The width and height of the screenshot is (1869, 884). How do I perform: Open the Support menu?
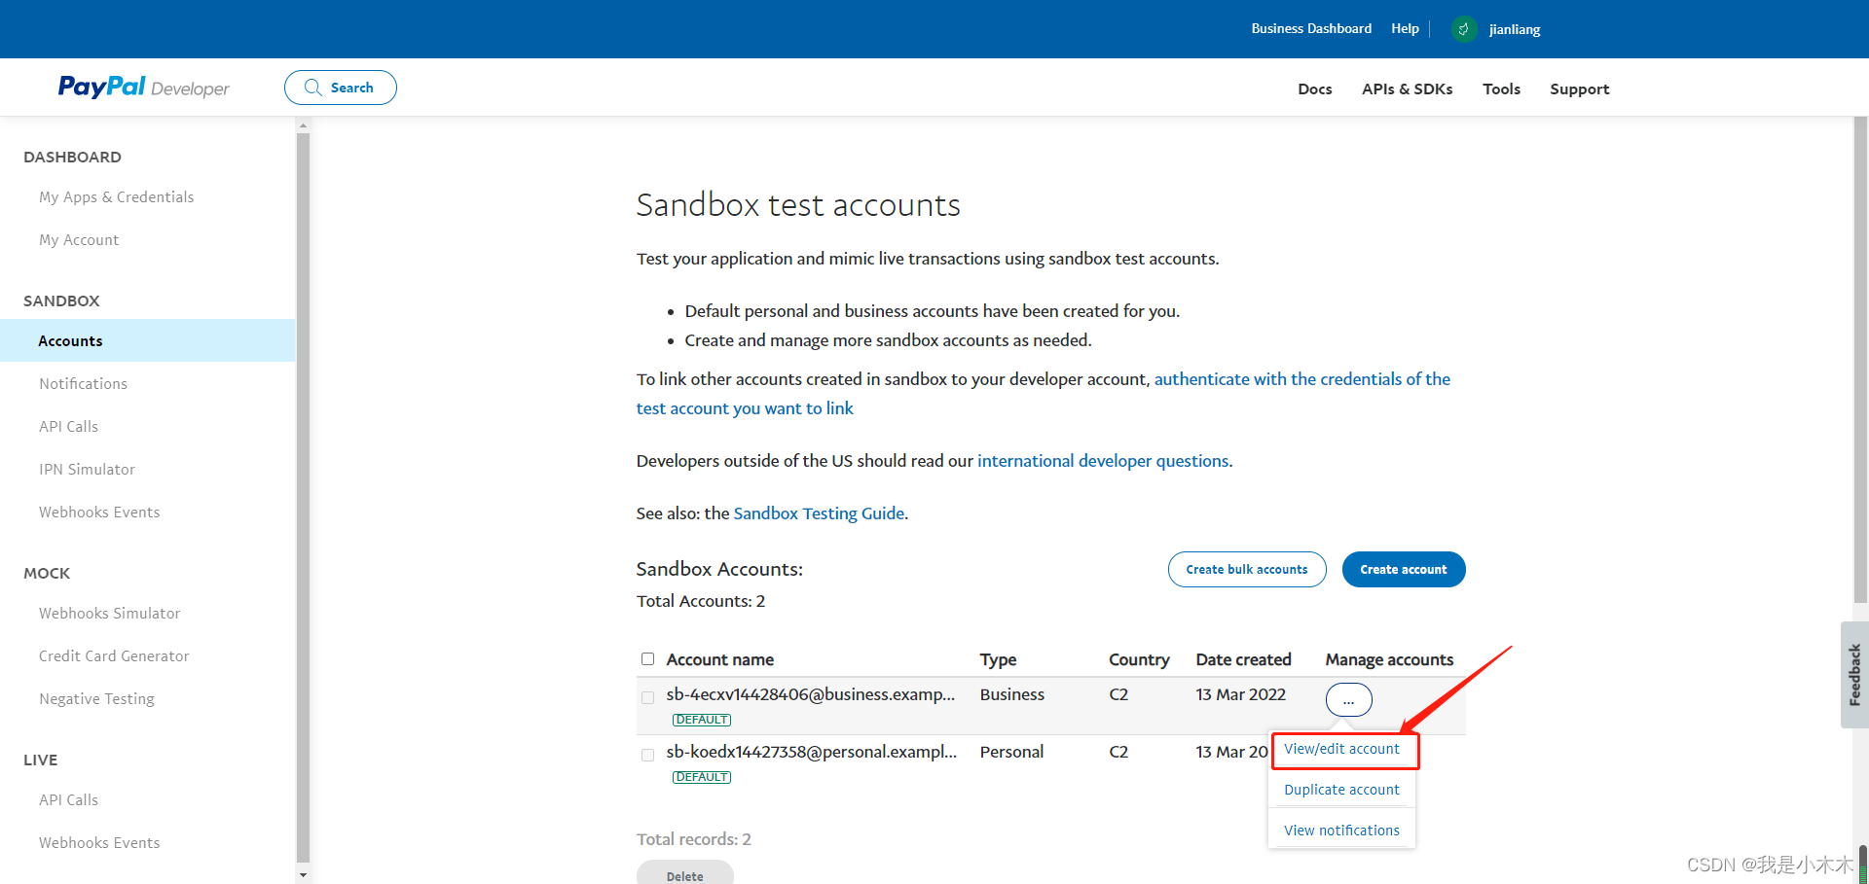1579,88
